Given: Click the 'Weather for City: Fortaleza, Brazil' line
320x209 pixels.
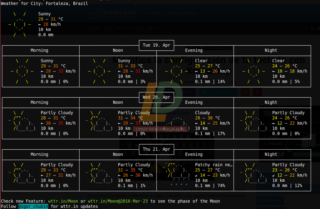Looking at the screenshot, I should coord(44,3).
